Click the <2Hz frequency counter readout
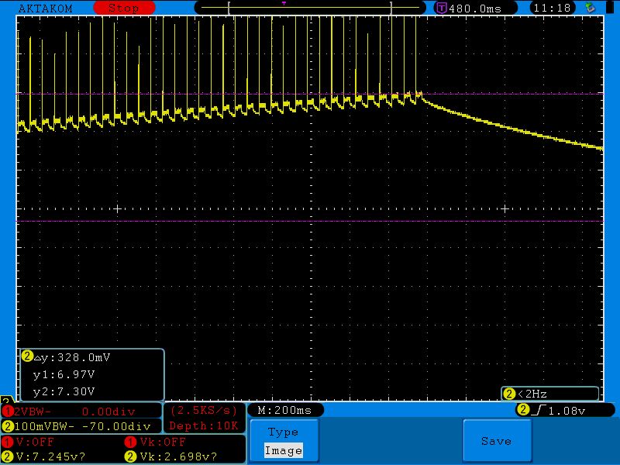This screenshot has width=620, height=465. (532, 394)
